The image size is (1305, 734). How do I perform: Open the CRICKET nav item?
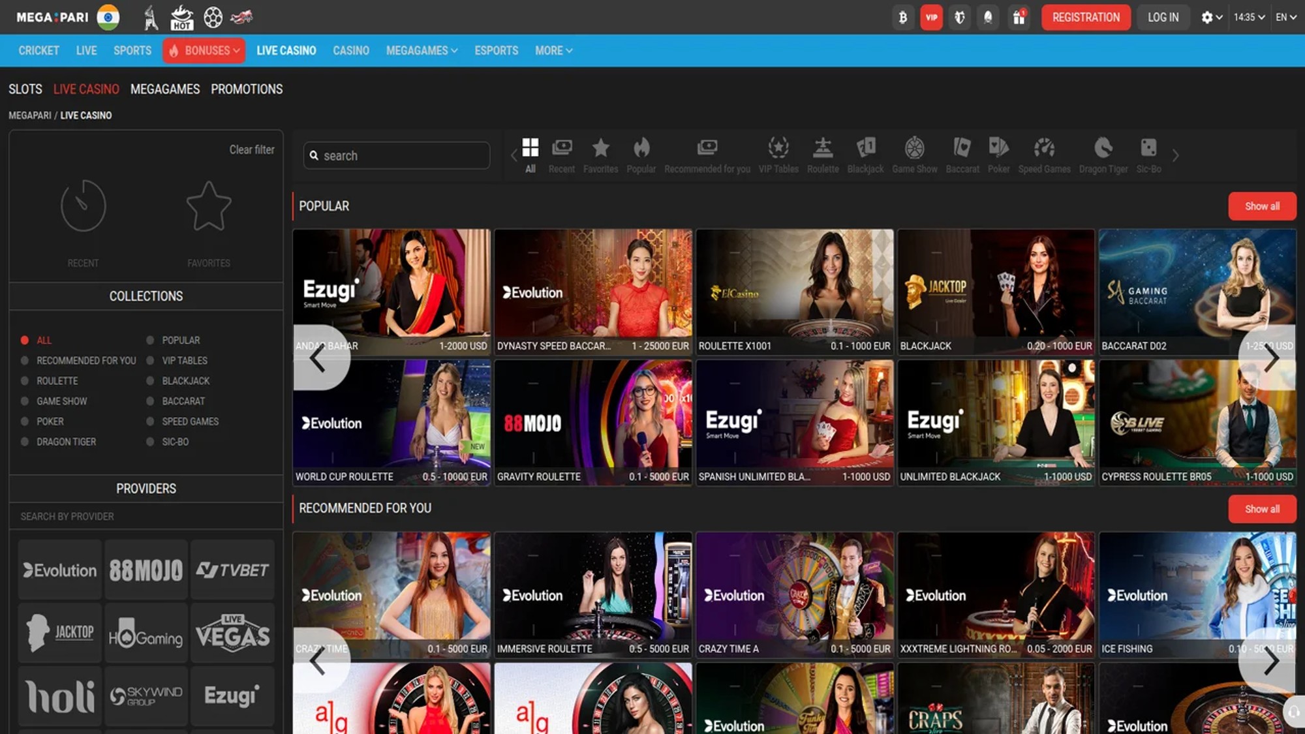click(38, 50)
